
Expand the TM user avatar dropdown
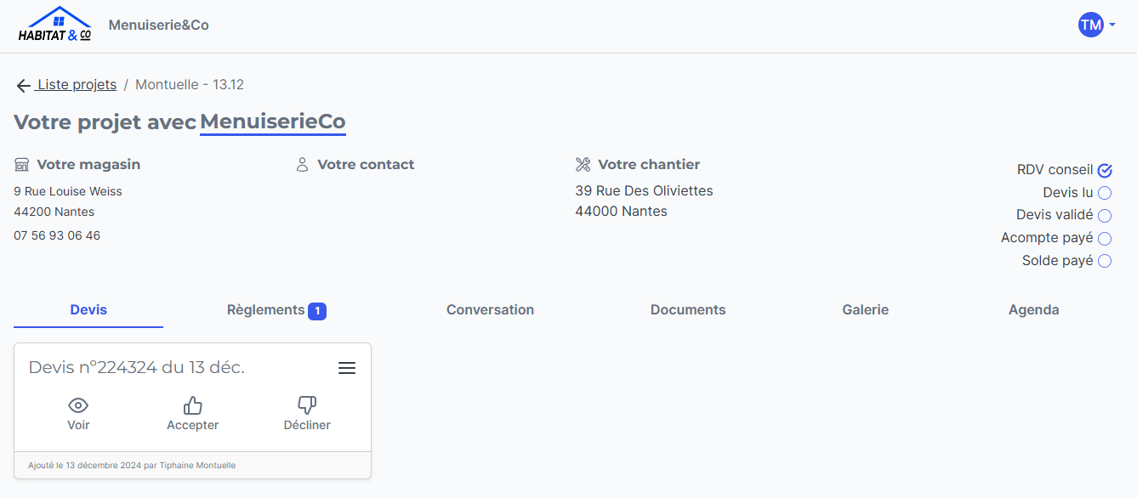(x=1096, y=25)
